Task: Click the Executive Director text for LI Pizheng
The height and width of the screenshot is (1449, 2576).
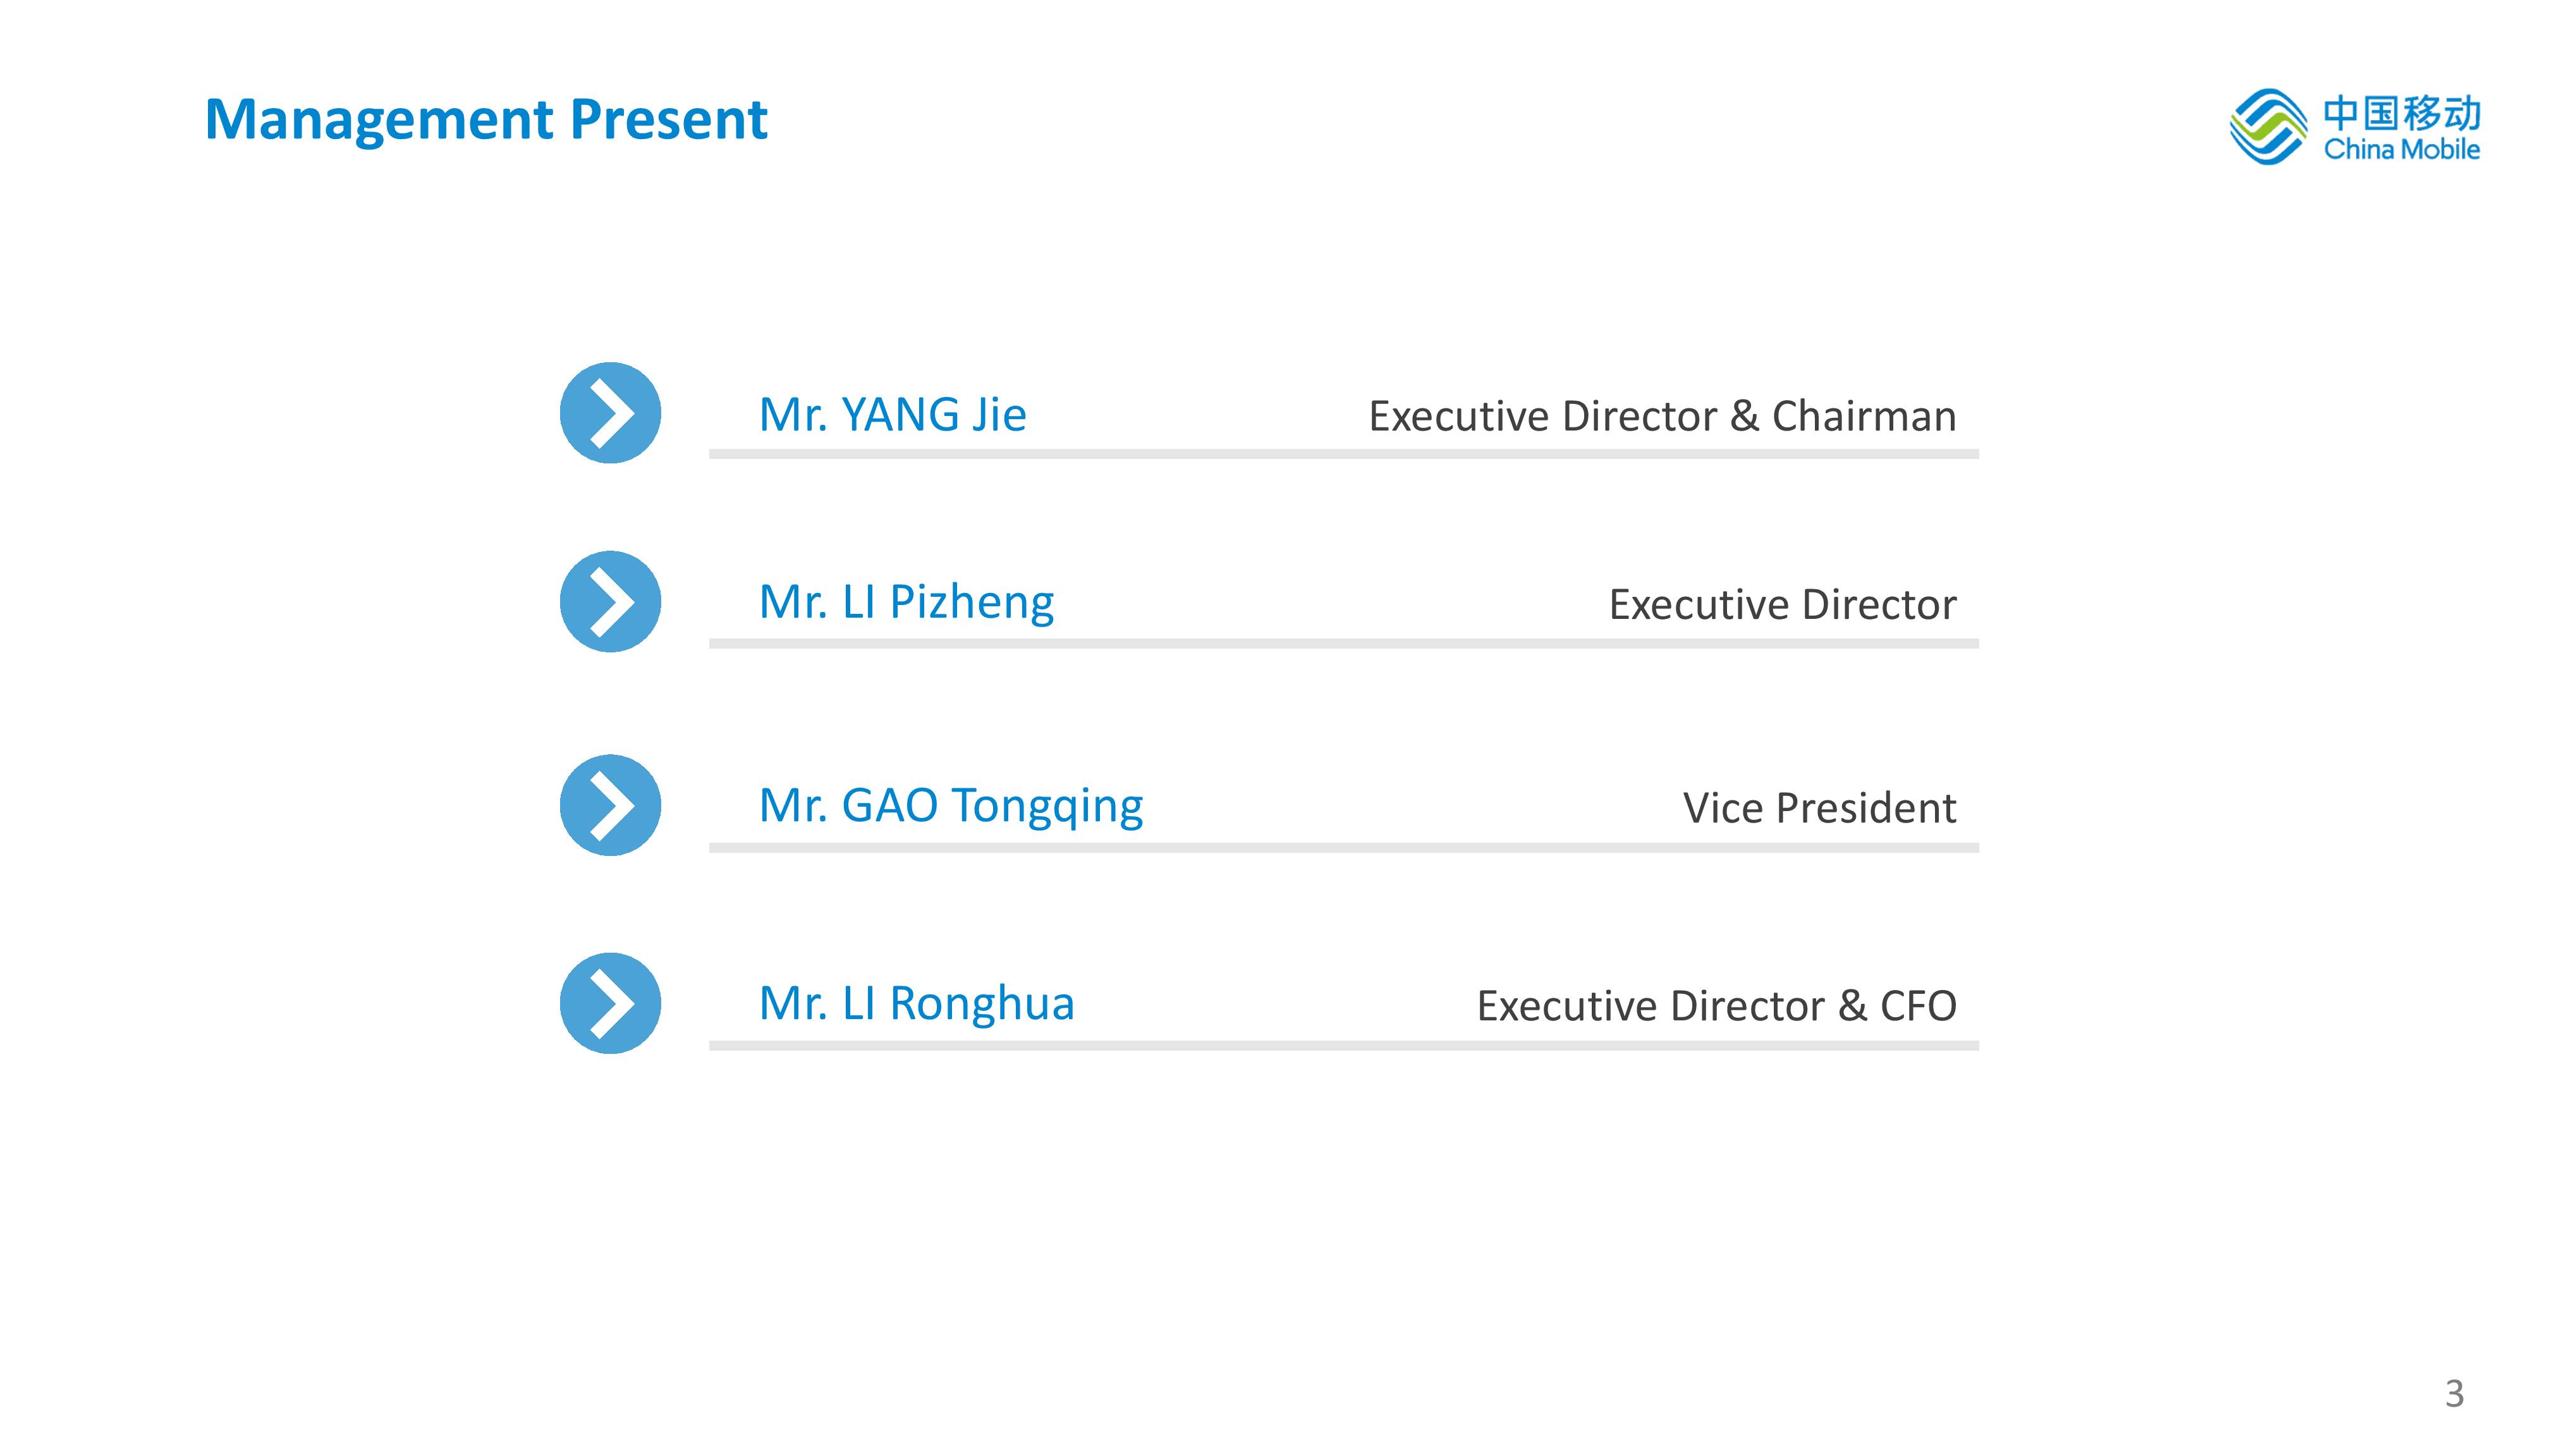Action: point(1782,604)
